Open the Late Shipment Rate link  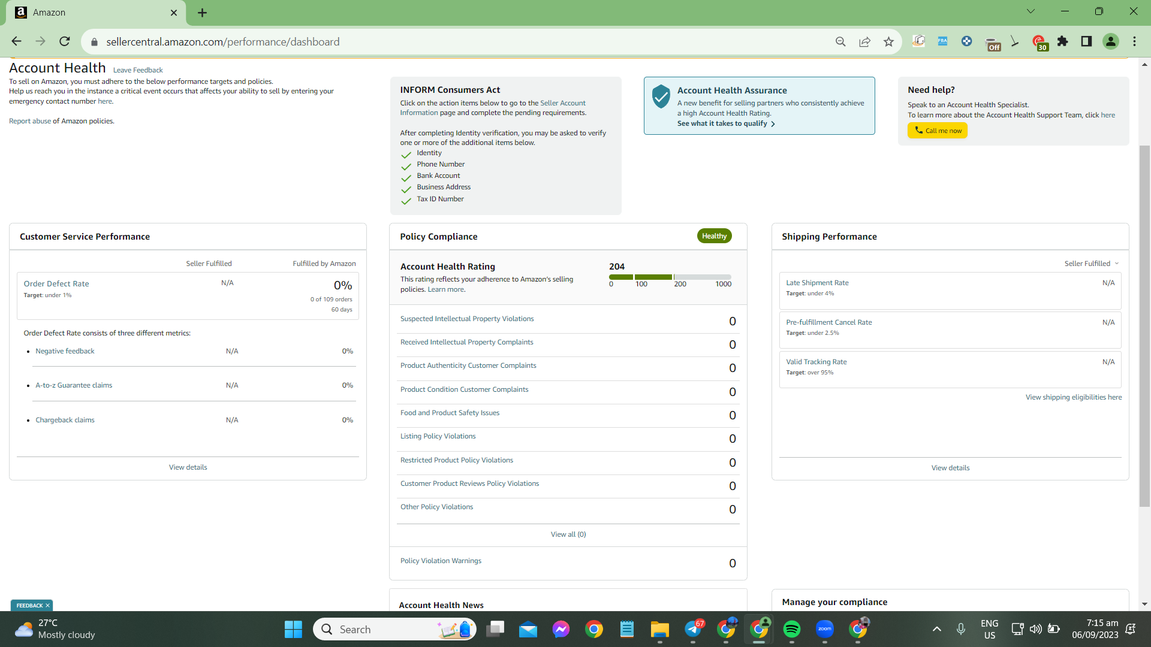818,283
